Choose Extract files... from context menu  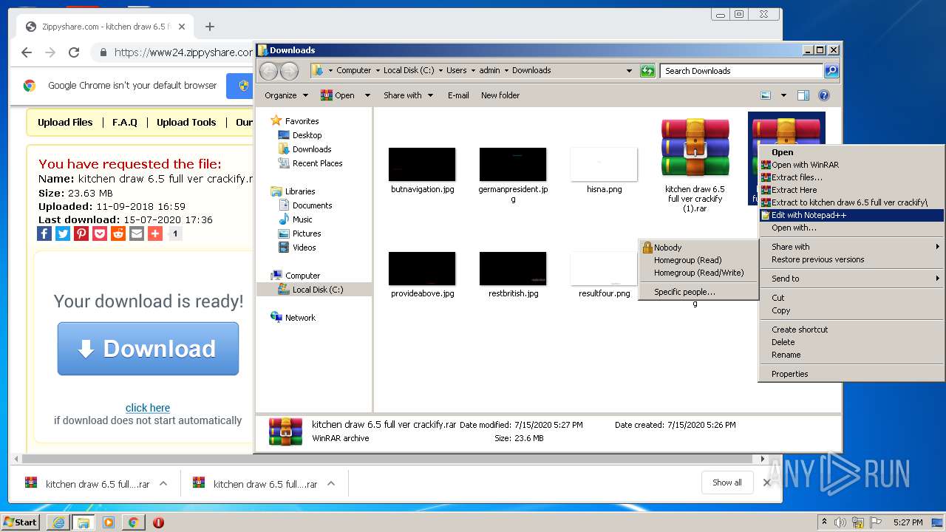pos(851,177)
